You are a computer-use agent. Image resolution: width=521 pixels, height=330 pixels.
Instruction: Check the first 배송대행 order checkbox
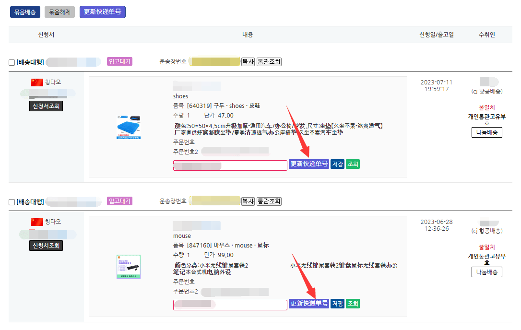(x=12, y=62)
